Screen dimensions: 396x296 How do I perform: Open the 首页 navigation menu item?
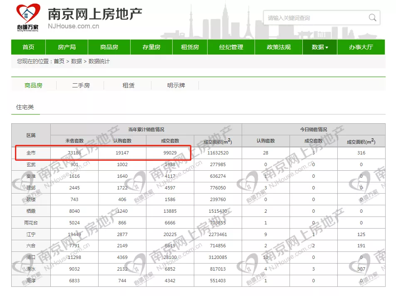point(28,47)
